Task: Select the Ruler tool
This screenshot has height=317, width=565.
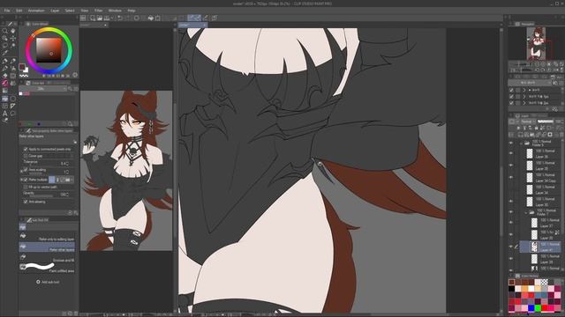Action: [13, 106]
